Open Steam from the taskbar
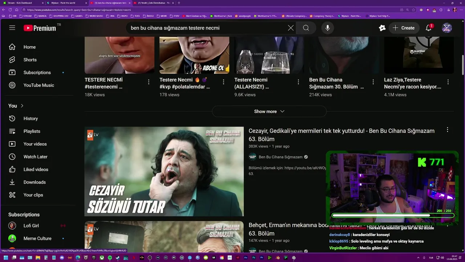The height and width of the screenshot is (262, 465). pos(118,258)
